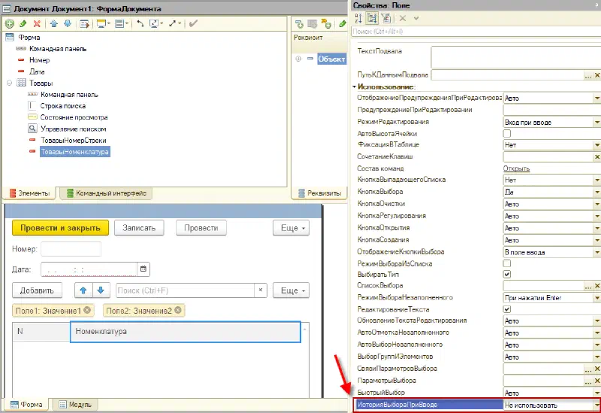Switch to Элементы tab
This screenshot has width=601, height=413.
(x=29, y=193)
